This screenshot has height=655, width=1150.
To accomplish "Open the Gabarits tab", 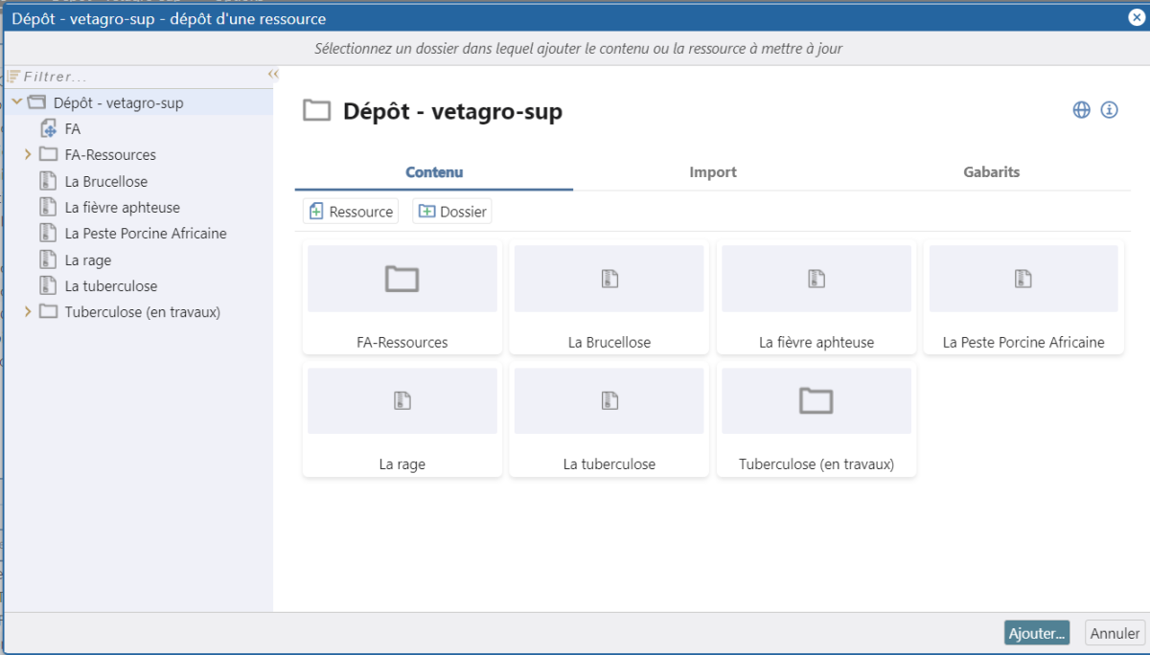I will (x=992, y=172).
